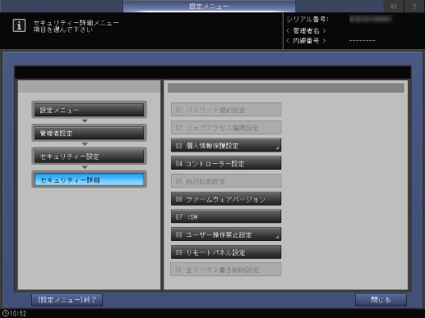
Task: Click greyed 10 全データ上書き削除設定
Action: point(226,270)
